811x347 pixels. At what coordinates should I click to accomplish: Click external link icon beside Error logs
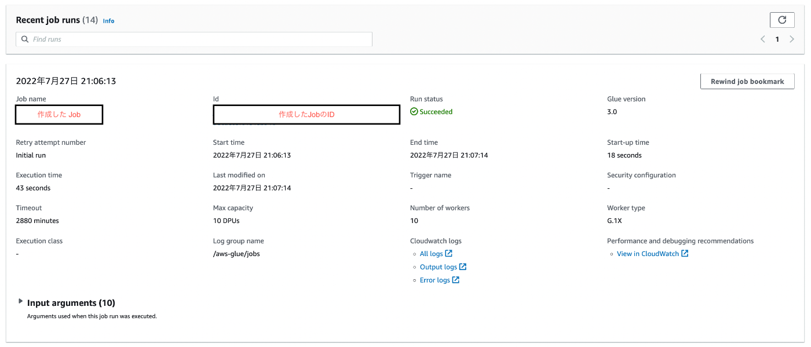(456, 280)
